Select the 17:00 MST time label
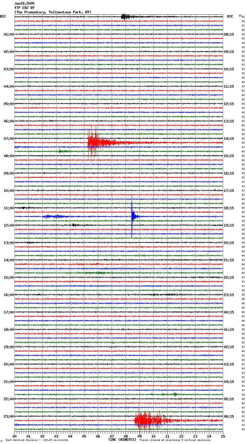 (x=9, y=312)
